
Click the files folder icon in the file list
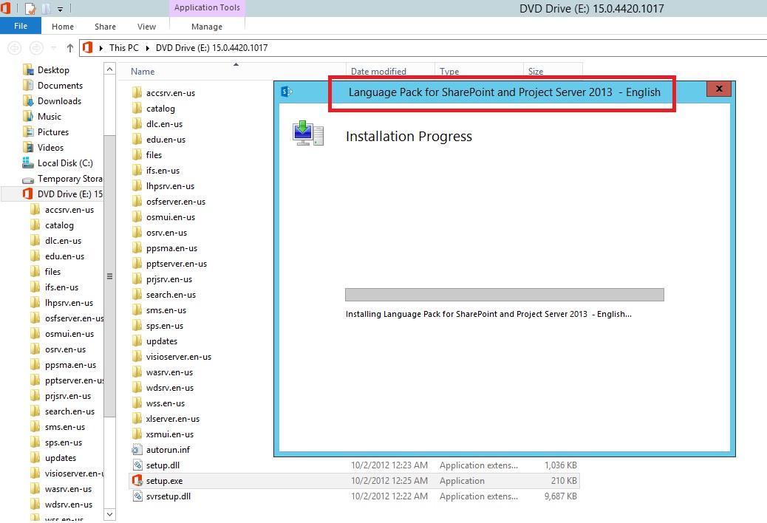coord(137,155)
